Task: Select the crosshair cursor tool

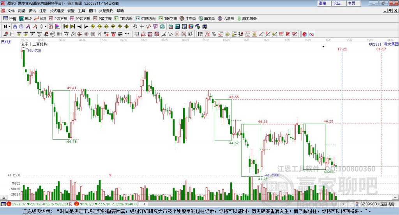Action: coord(142,27)
